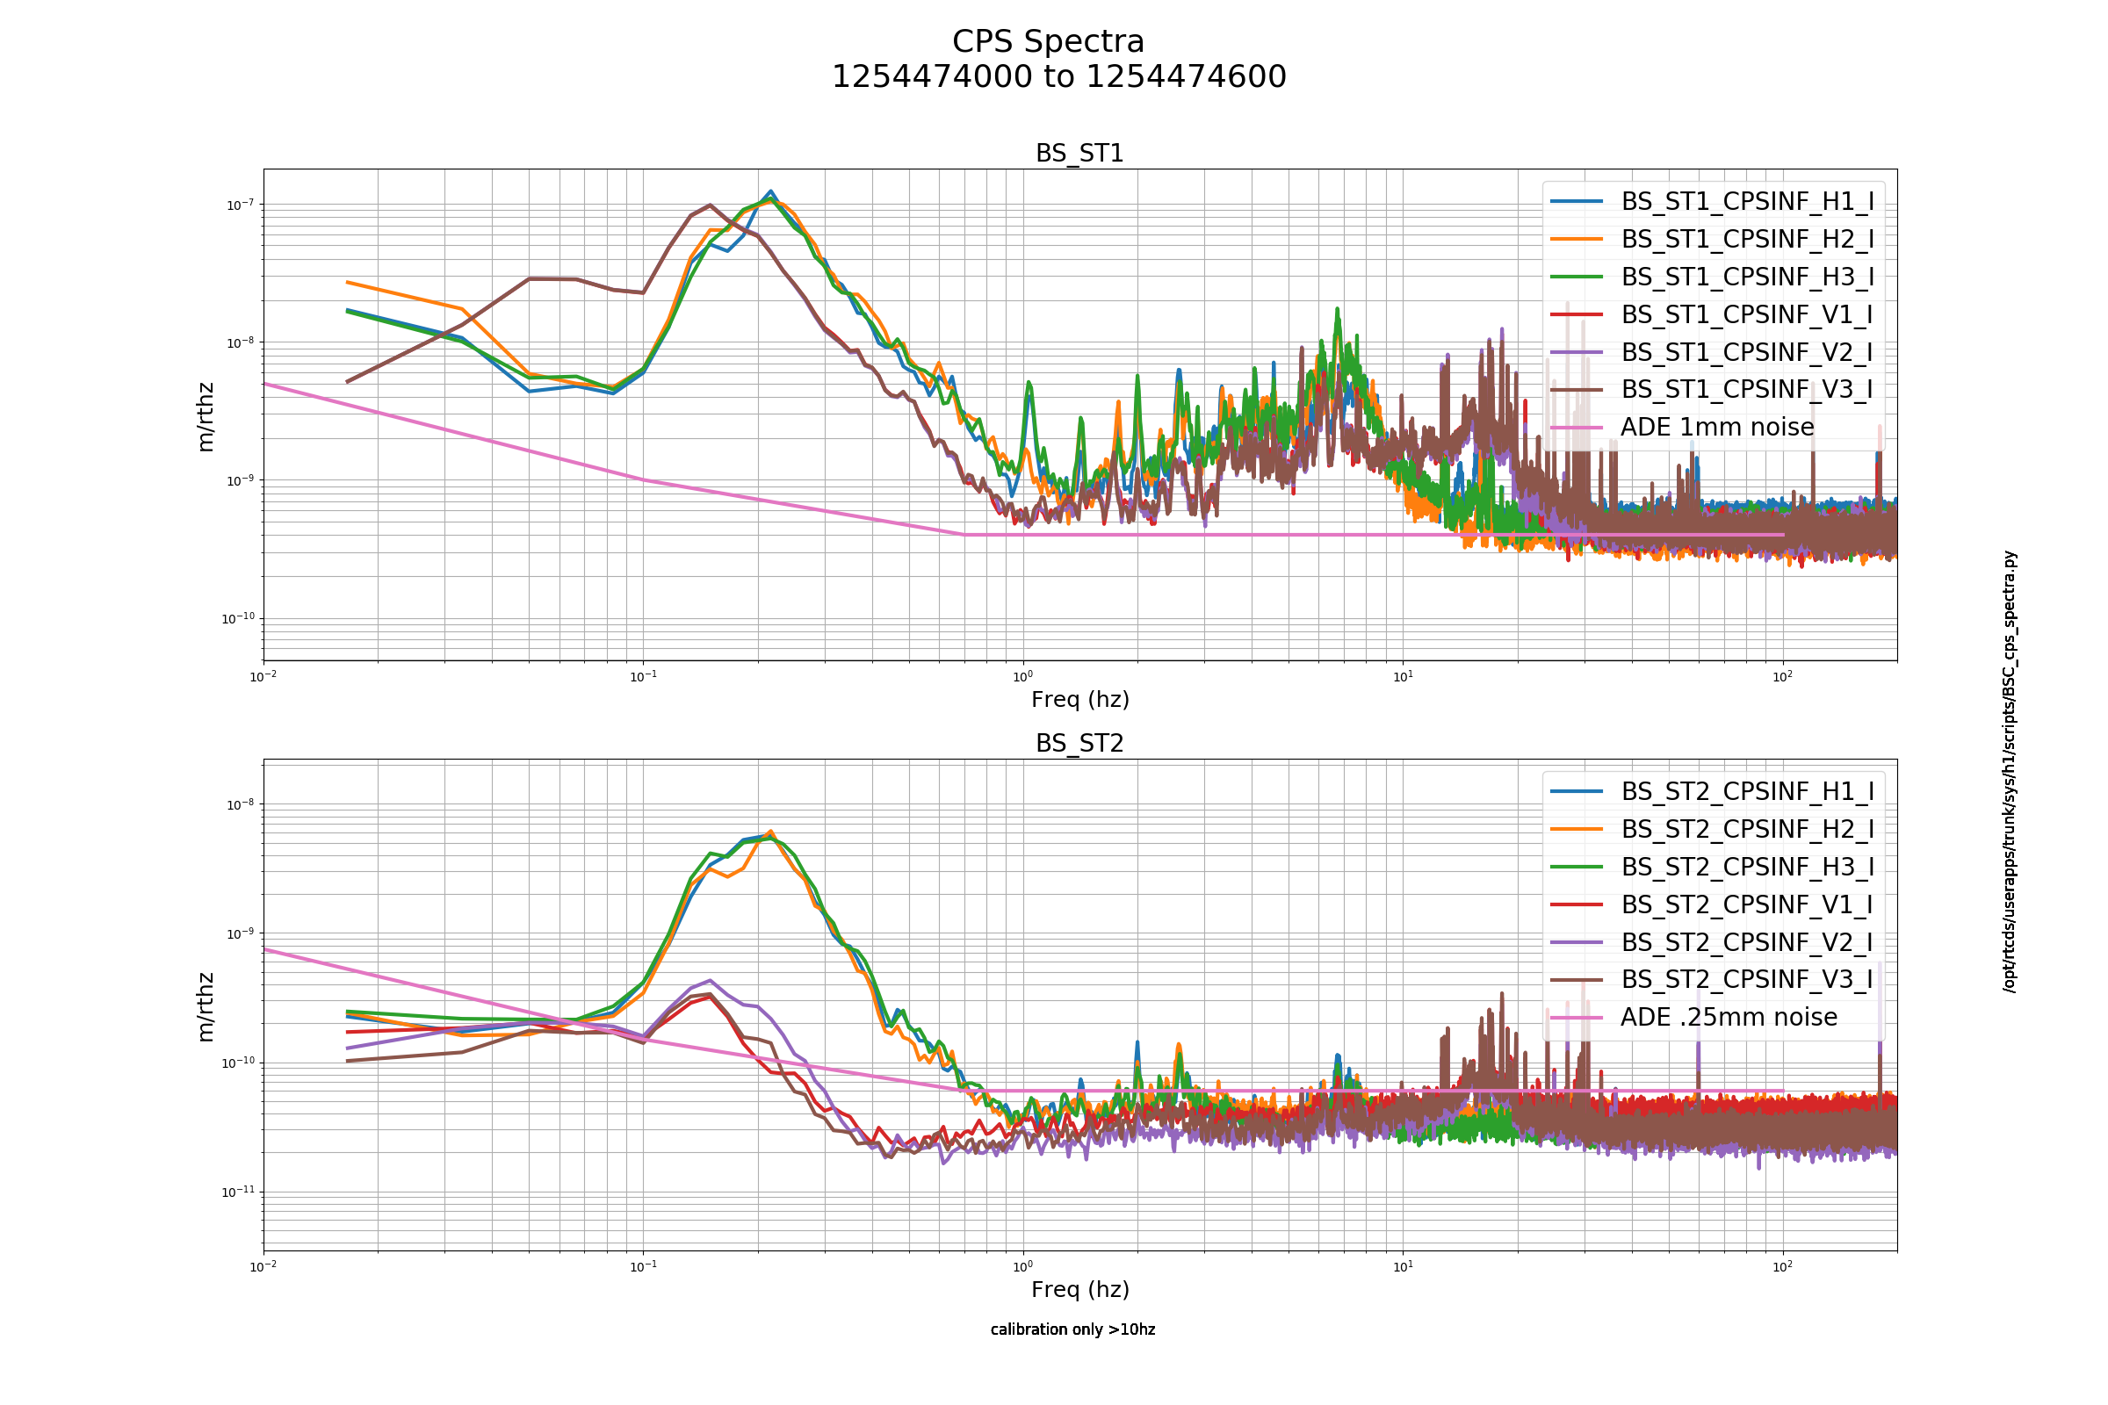Click the pink line sample beside "ADE 1mm noise"

coord(1577,428)
